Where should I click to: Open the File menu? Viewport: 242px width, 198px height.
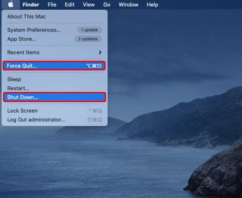[x=52, y=5]
